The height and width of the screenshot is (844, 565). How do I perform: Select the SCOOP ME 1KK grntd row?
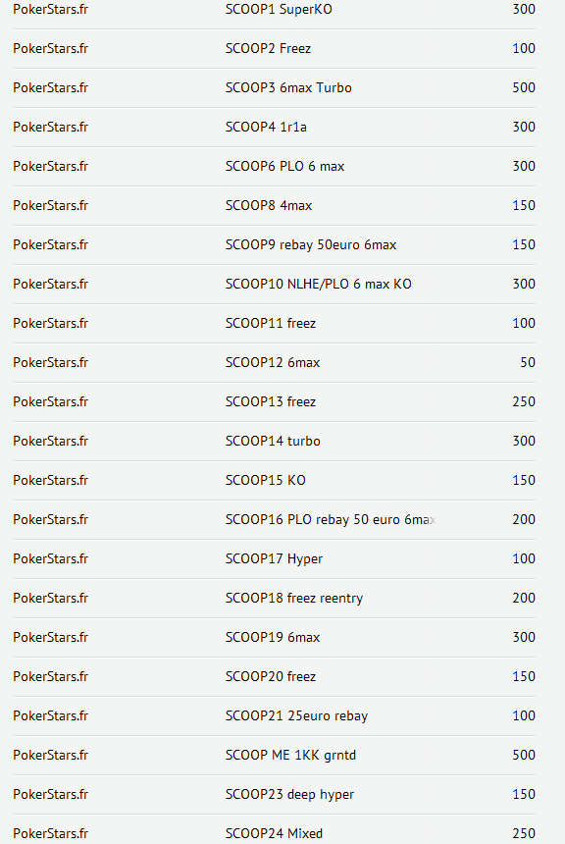click(274, 756)
